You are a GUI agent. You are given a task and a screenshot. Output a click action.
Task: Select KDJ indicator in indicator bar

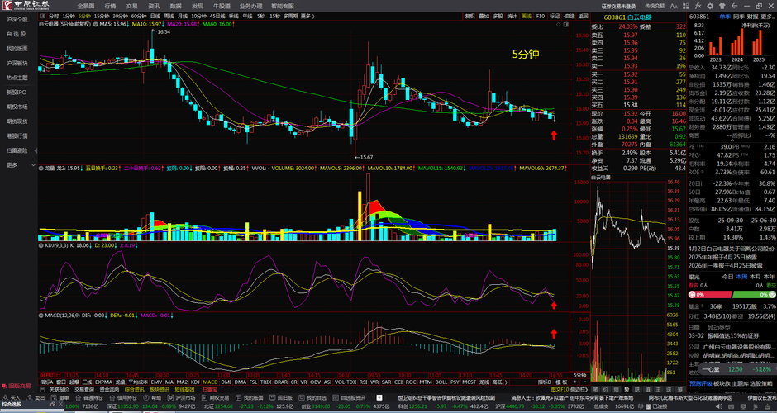[195, 382]
